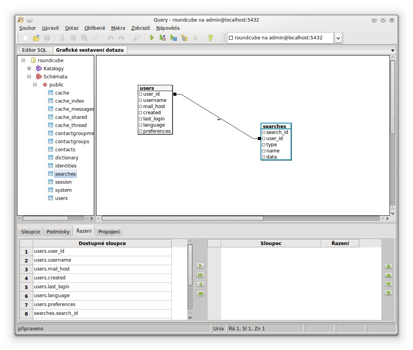Select the identities table in tree
The image size is (413, 350).
[66, 166]
